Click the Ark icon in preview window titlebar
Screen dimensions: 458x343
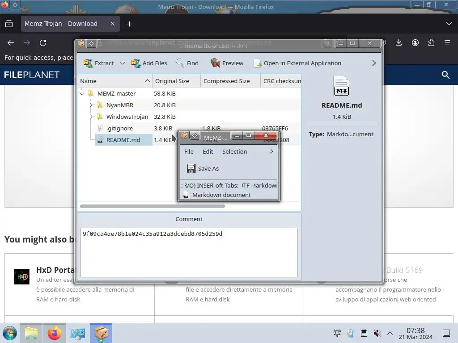[x=184, y=135]
